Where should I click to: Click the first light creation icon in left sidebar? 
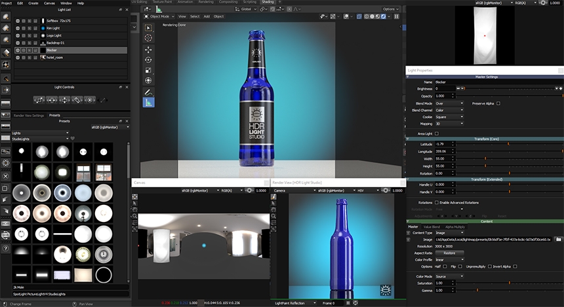[x=6, y=16]
